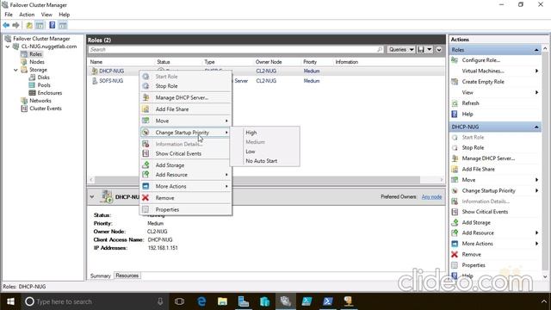This screenshot has width=551, height=310.
Task: Click the Actions pane vertical scrollbar
Action: [x=545, y=162]
